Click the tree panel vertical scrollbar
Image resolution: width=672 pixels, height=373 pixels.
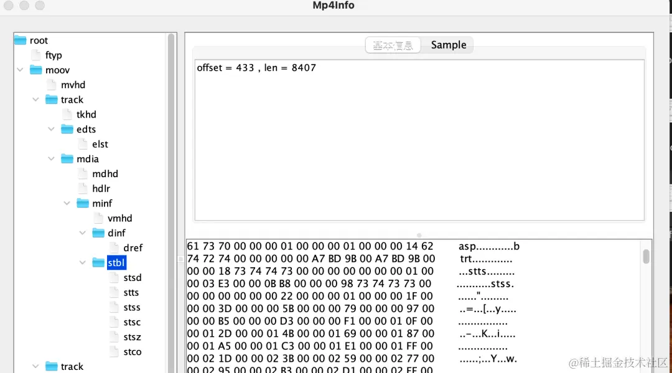[x=171, y=203]
